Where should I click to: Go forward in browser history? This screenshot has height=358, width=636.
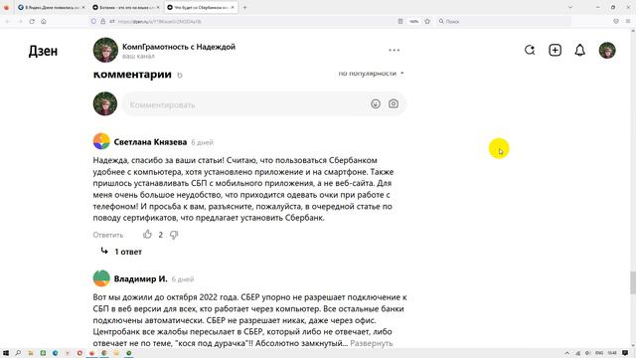(x=20, y=21)
